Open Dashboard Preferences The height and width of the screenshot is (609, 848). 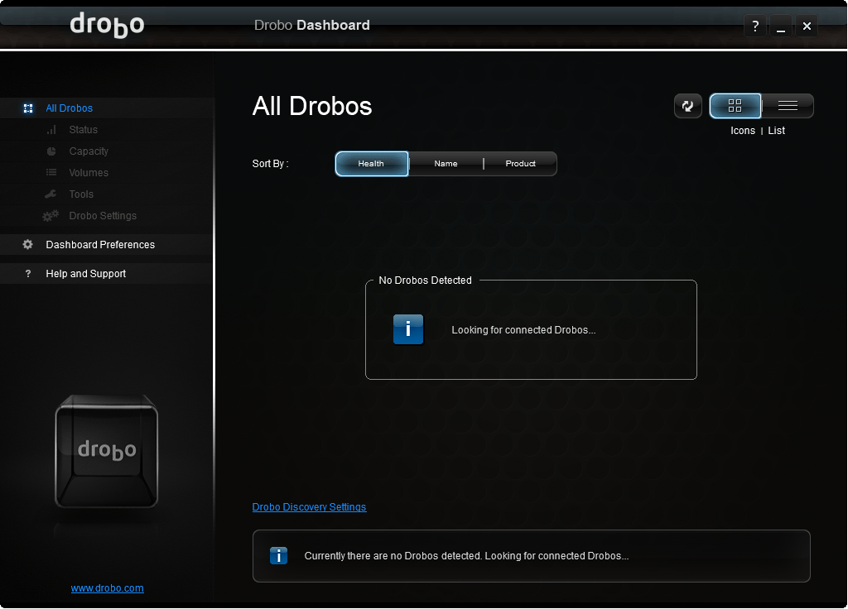pyautogui.click(x=100, y=245)
